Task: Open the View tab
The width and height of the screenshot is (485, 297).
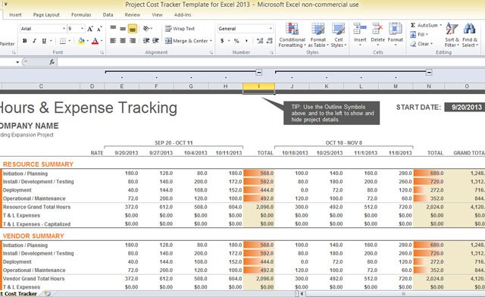Action: coord(157,15)
